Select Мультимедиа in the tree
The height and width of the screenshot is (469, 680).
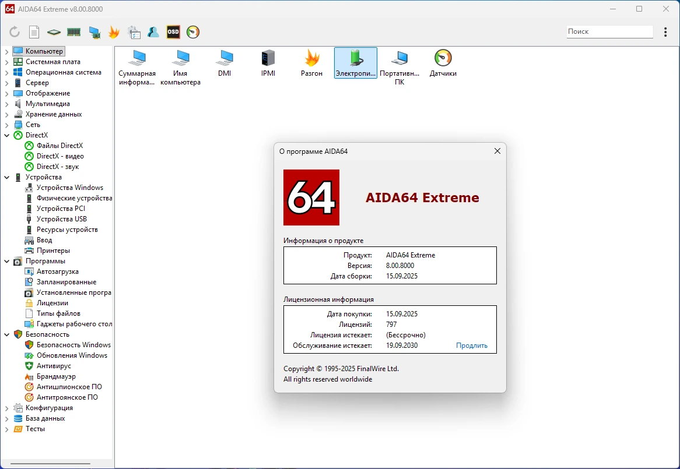tap(47, 104)
